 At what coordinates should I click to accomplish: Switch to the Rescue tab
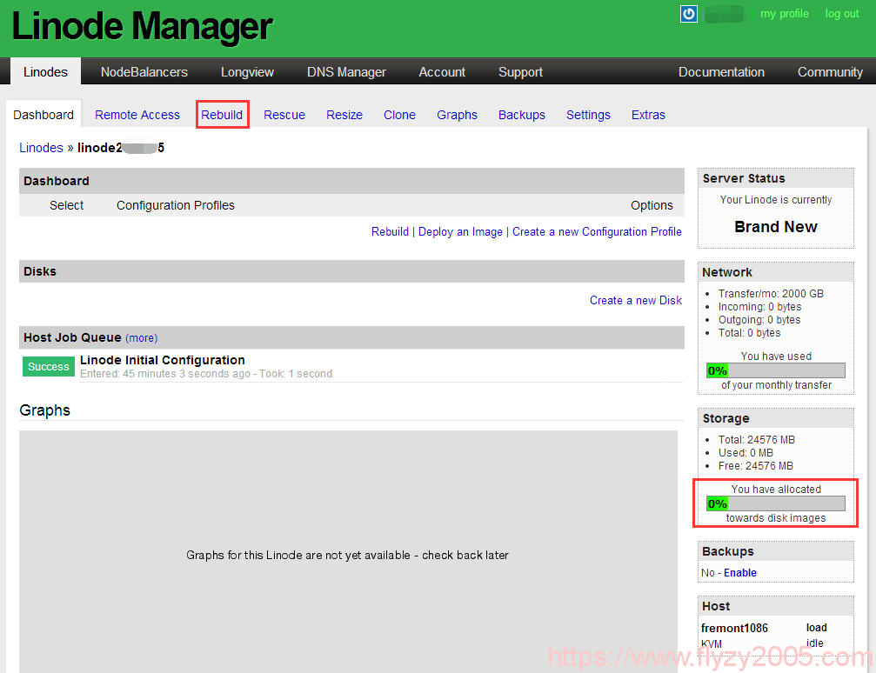point(284,115)
